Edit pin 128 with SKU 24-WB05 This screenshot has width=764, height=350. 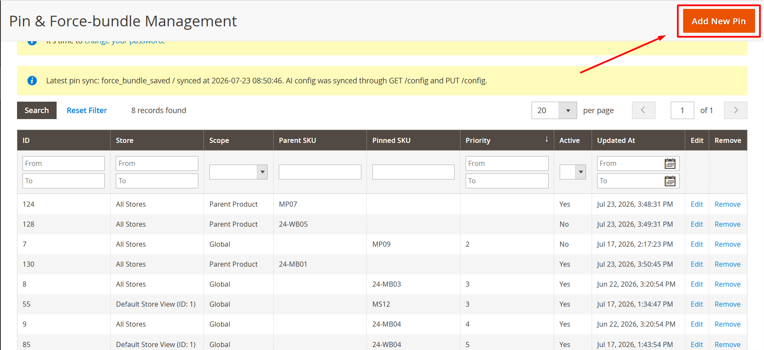(697, 225)
